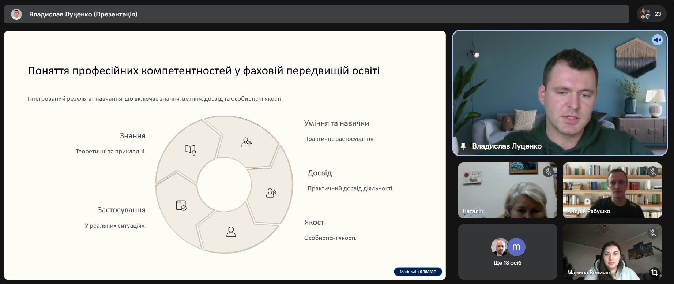Screen dimensions: 674x284
Task: Click the single person icon at diagram bottom
Action: point(231,232)
